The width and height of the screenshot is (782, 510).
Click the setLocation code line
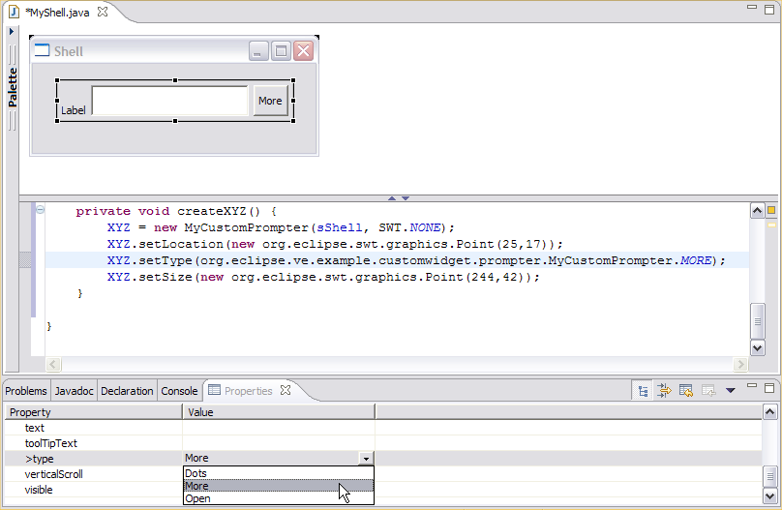click(335, 244)
